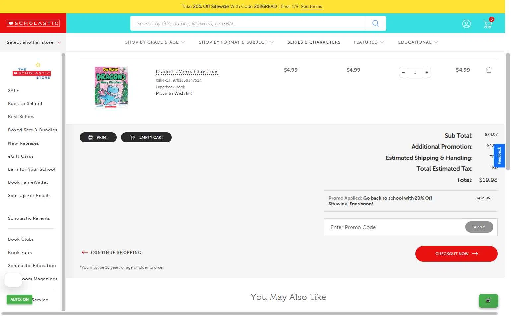Image resolution: width=511 pixels, height=316 pixels.
Task: Expand Shop by Format & Subject menu
Action: click(236, 42)
